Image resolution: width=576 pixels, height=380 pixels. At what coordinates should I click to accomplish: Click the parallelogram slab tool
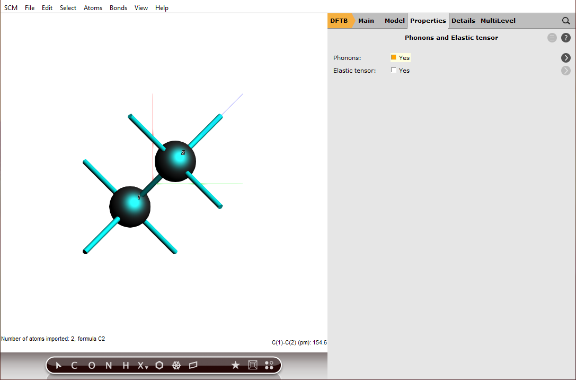(193, 365)
